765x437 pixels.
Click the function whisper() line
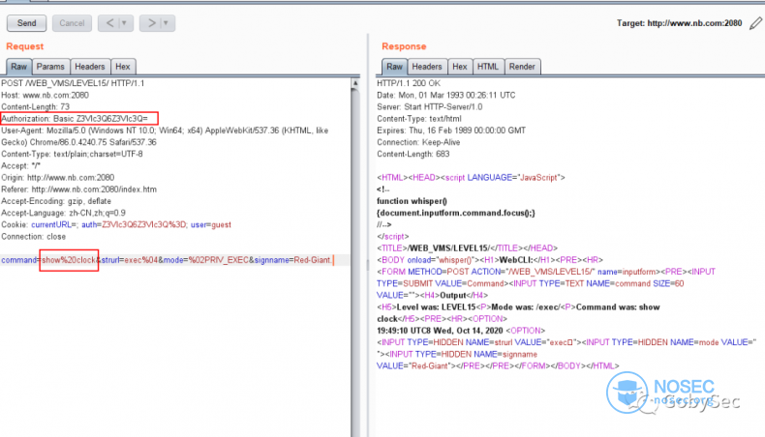(412, 201)
